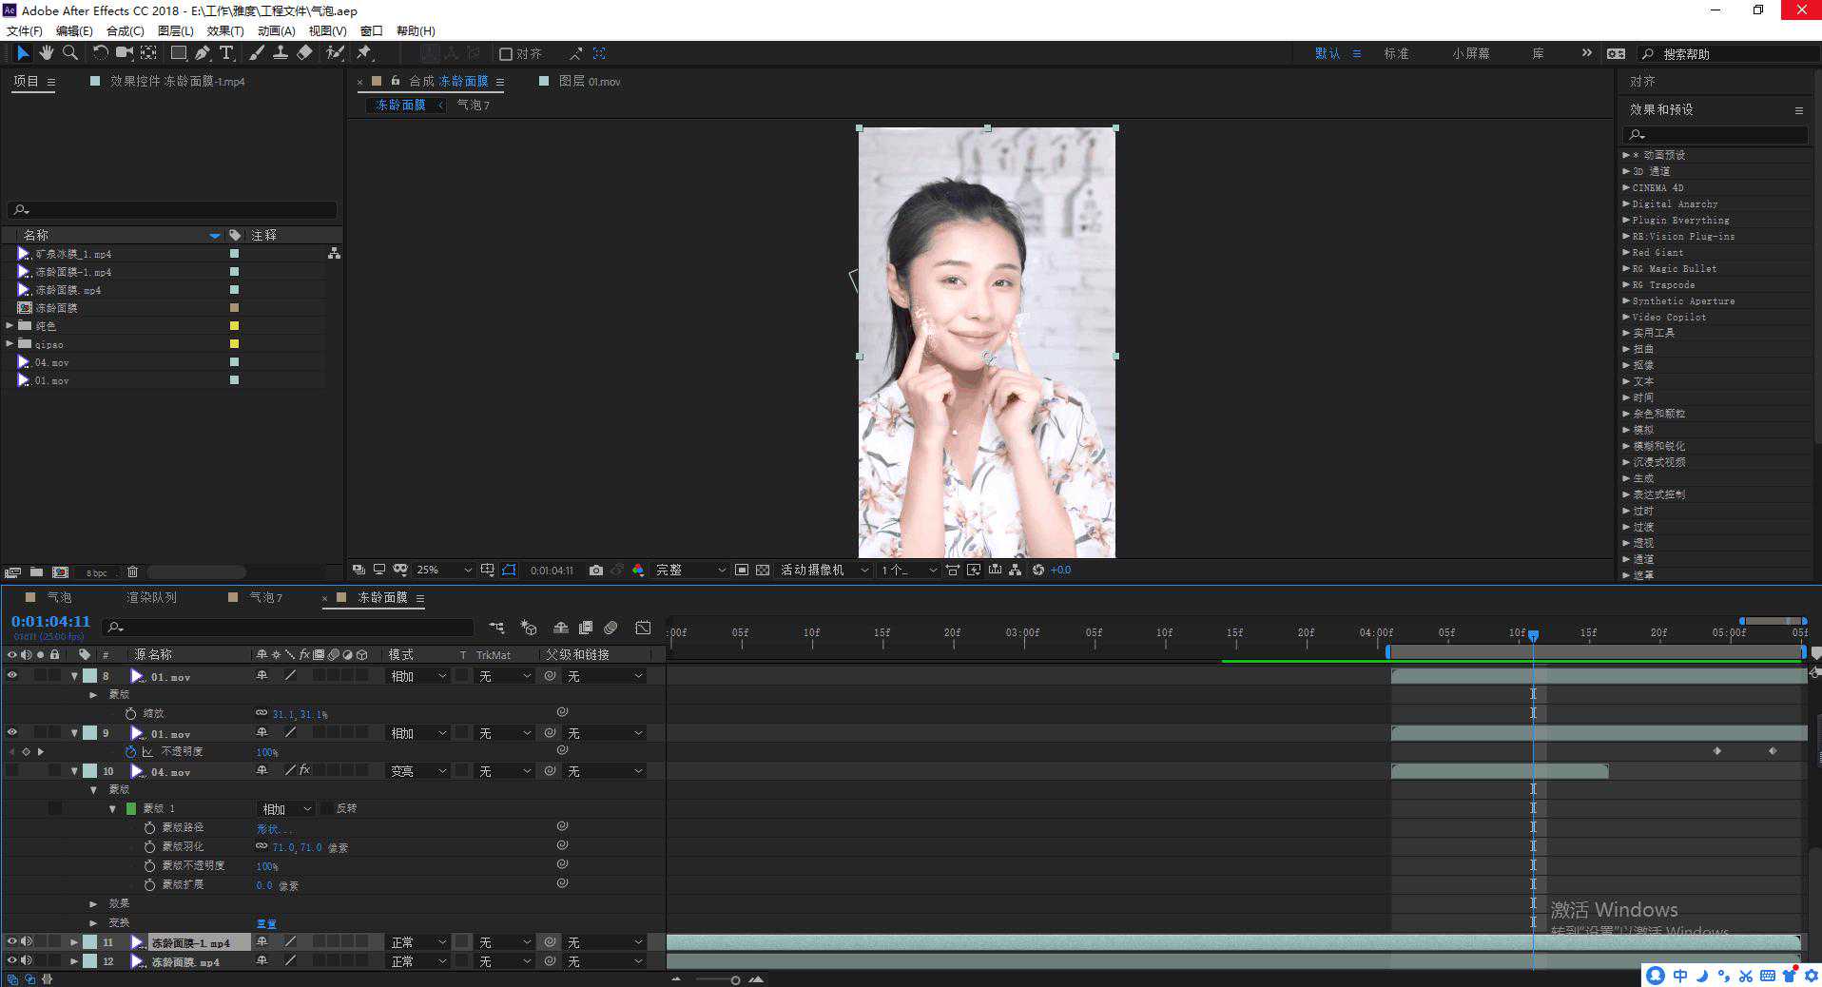Select the Clone Stamp tool
Viewport: 1822px width, 987px height.
click(x=281, y=53)
